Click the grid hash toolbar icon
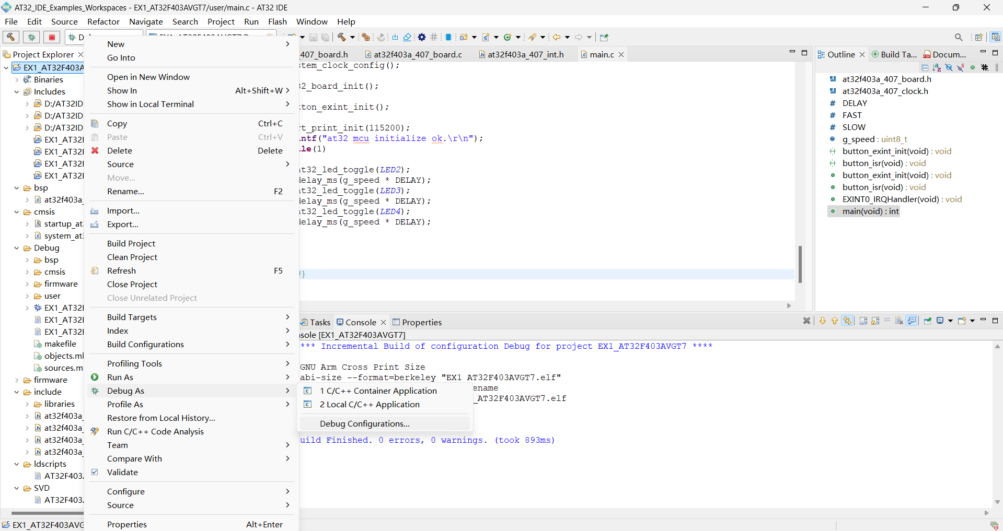This screenshot has width=1003, height=531. (x=434, y=37)
